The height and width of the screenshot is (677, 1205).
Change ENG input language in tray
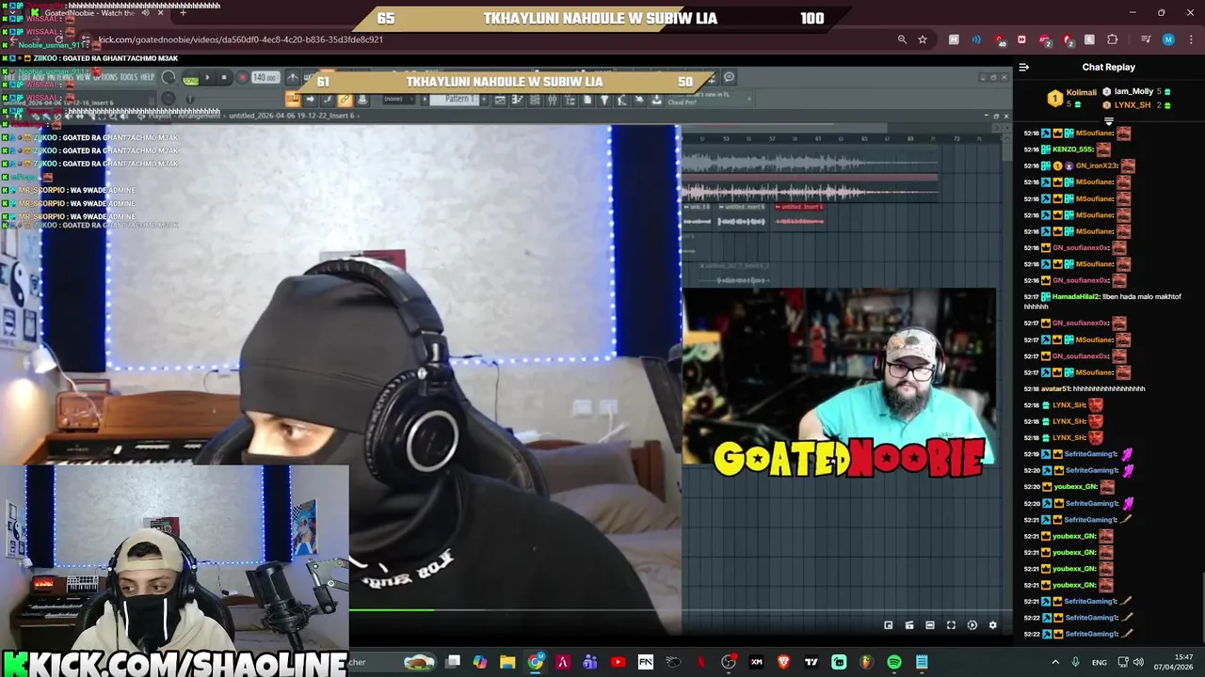click(x=1099, y=663)
